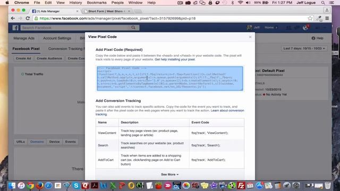Open the People menu in Chrome
Screen dimensions: 340x191
point(117,3)
